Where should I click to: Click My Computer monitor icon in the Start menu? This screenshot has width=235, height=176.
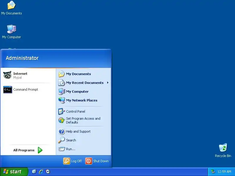[x=61, y=92]
